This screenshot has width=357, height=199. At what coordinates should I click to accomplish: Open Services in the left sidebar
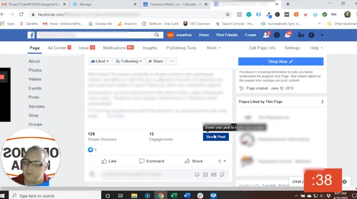[37, 107]
